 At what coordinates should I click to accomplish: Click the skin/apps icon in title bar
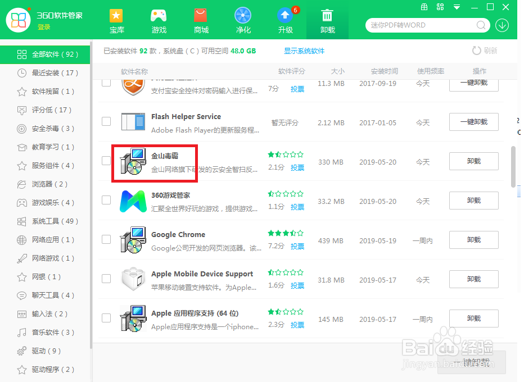coord(440,7)
